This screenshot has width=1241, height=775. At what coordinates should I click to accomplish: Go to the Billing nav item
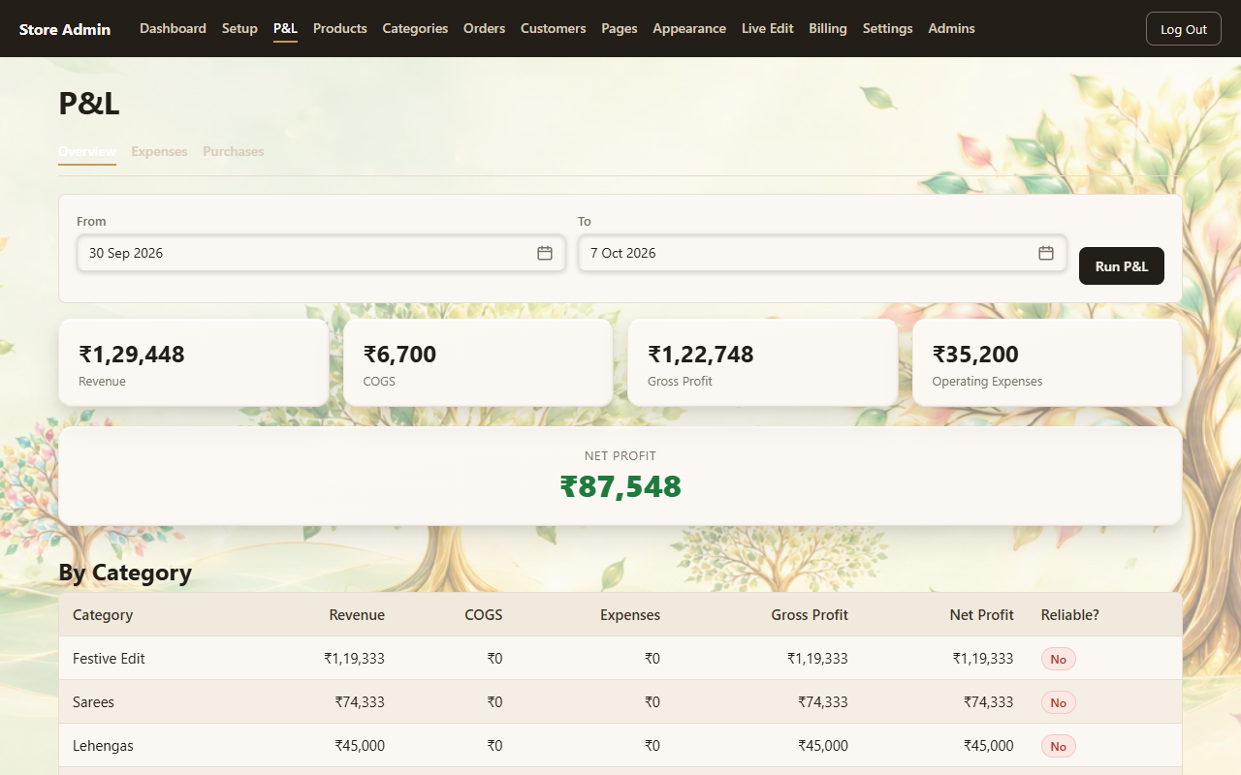coord(828,28)
